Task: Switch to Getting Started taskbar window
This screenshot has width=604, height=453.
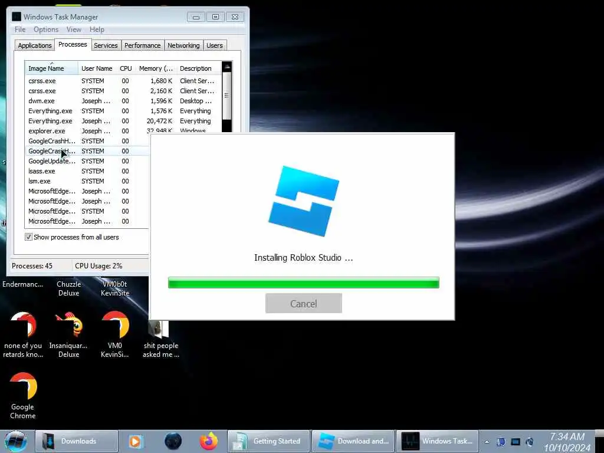Action: [268, 441]
